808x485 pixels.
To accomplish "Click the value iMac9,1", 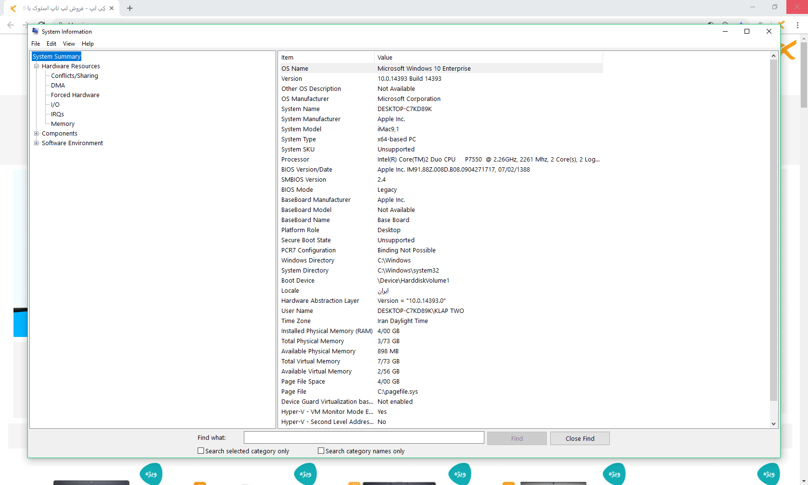I will (388, 129).
